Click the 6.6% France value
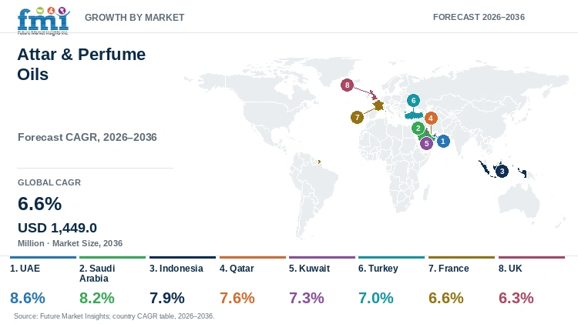This screenshot has height=324, width=578. [445, 298]
